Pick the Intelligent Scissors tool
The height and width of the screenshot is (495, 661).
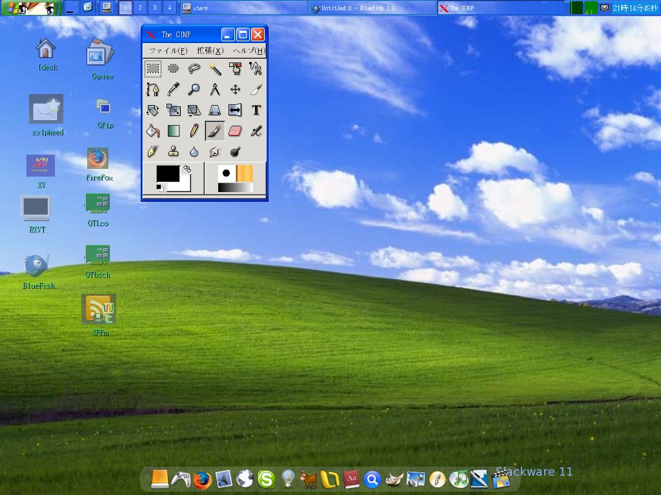click(256, 68)
